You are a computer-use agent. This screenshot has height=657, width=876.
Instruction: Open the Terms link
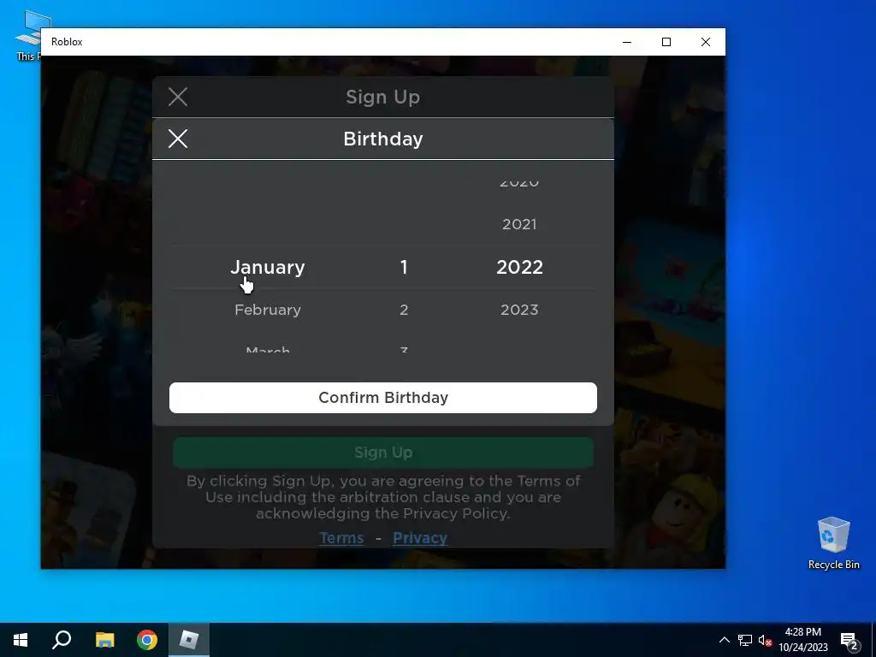tap(341, 538)
